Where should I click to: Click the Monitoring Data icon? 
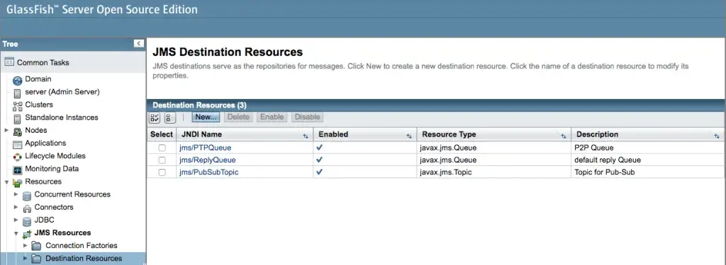click(x=18, y=170)
